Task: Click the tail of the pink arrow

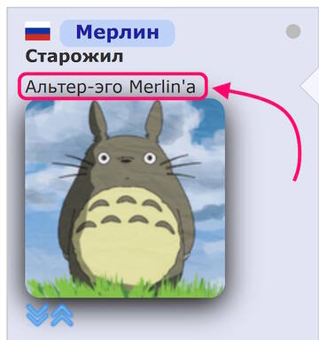Action: [x=295, y=177]
